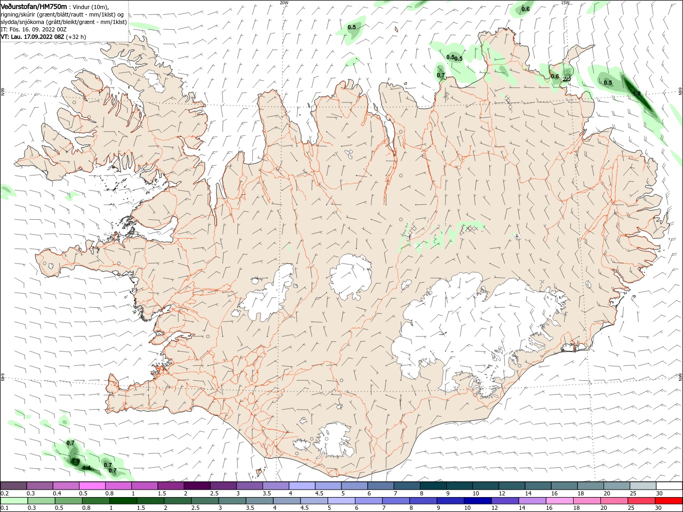
Task: Pick lower legend swatch between 0.1 and 0.3
Action: click(x=14, y=501)
